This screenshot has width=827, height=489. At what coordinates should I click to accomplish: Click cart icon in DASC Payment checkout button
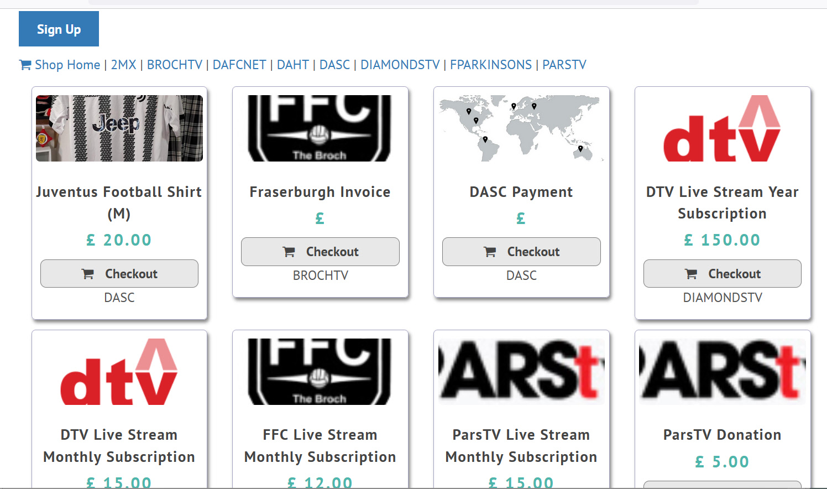click(490, 252)
